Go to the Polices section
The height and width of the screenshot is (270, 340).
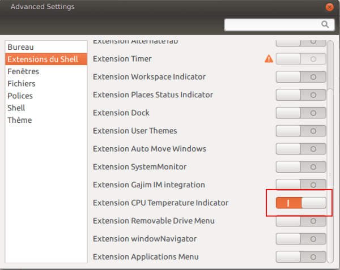point(20,96)
